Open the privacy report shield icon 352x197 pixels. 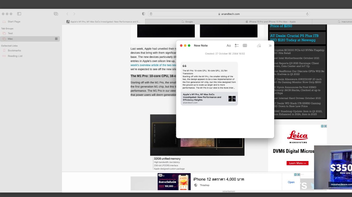click(x=143, y=14)
